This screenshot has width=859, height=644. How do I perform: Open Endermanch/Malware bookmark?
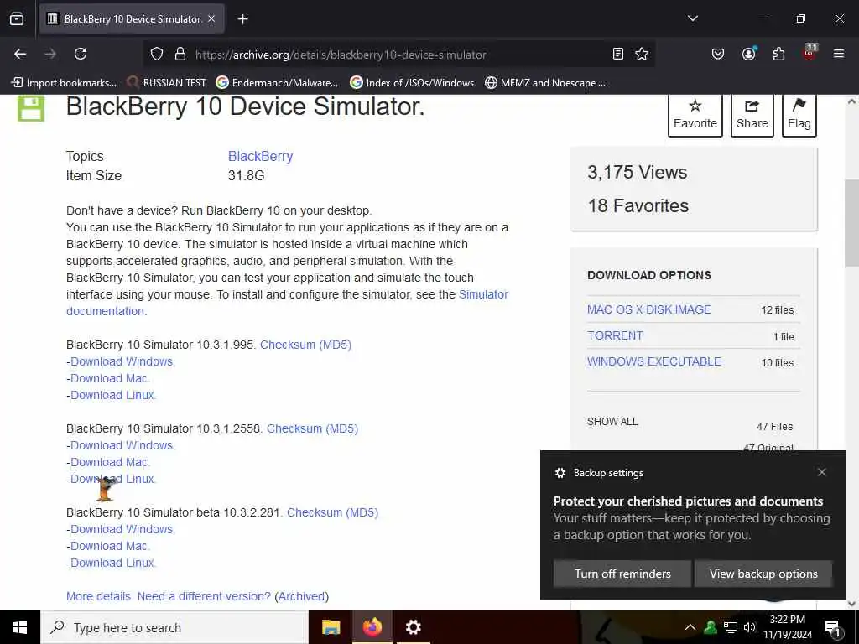coord(277,83)
